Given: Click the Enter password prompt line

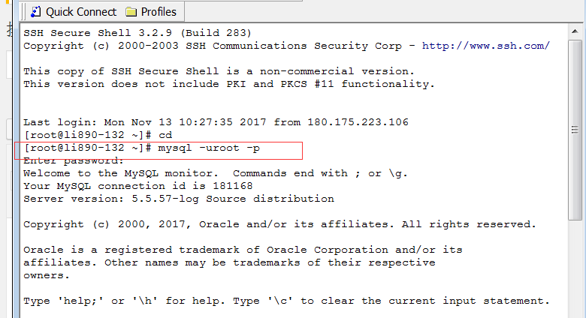Looking at the screenshot, I should 74,160.
